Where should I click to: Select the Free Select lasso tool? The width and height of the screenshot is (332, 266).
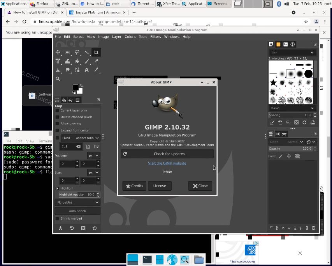tap(77, 52)
